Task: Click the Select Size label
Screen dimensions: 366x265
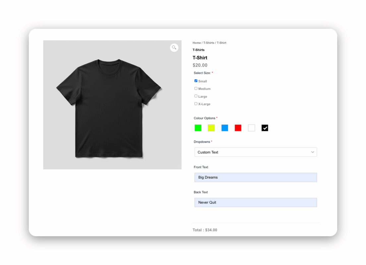Action: click(x=202, y=73)
